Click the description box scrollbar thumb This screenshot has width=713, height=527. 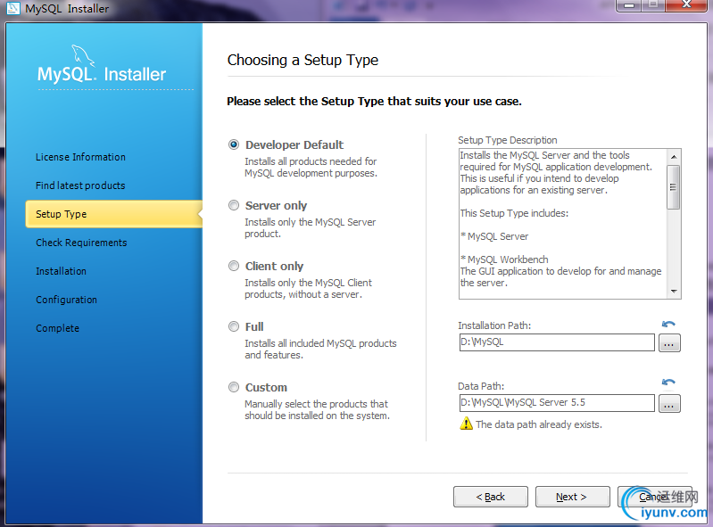674,187
